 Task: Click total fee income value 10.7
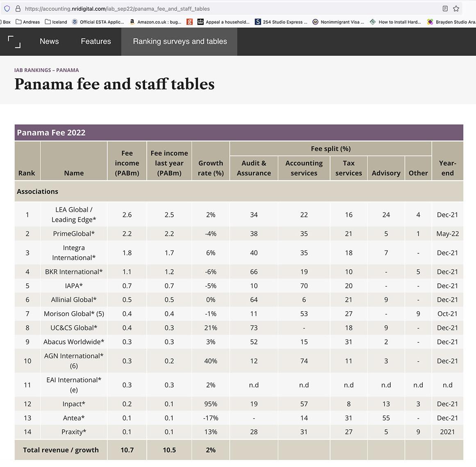tap(127, 450)
